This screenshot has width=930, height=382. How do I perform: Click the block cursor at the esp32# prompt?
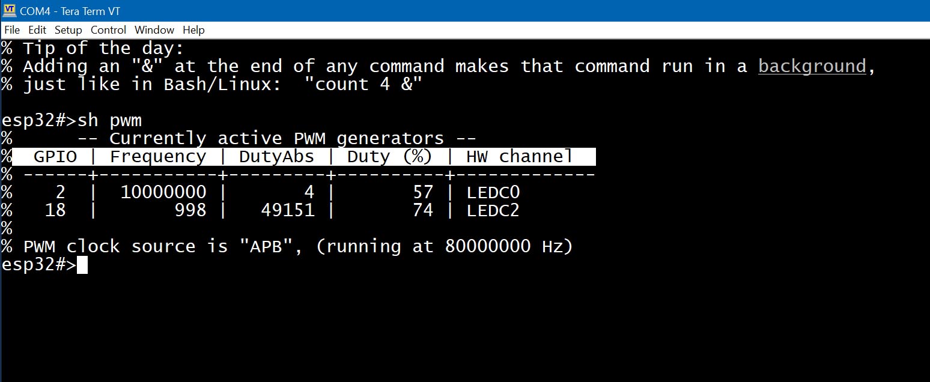point(82,265)
